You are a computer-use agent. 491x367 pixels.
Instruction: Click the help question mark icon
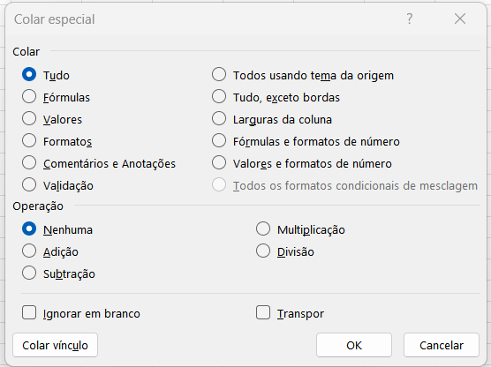click(x=409, y=19)
